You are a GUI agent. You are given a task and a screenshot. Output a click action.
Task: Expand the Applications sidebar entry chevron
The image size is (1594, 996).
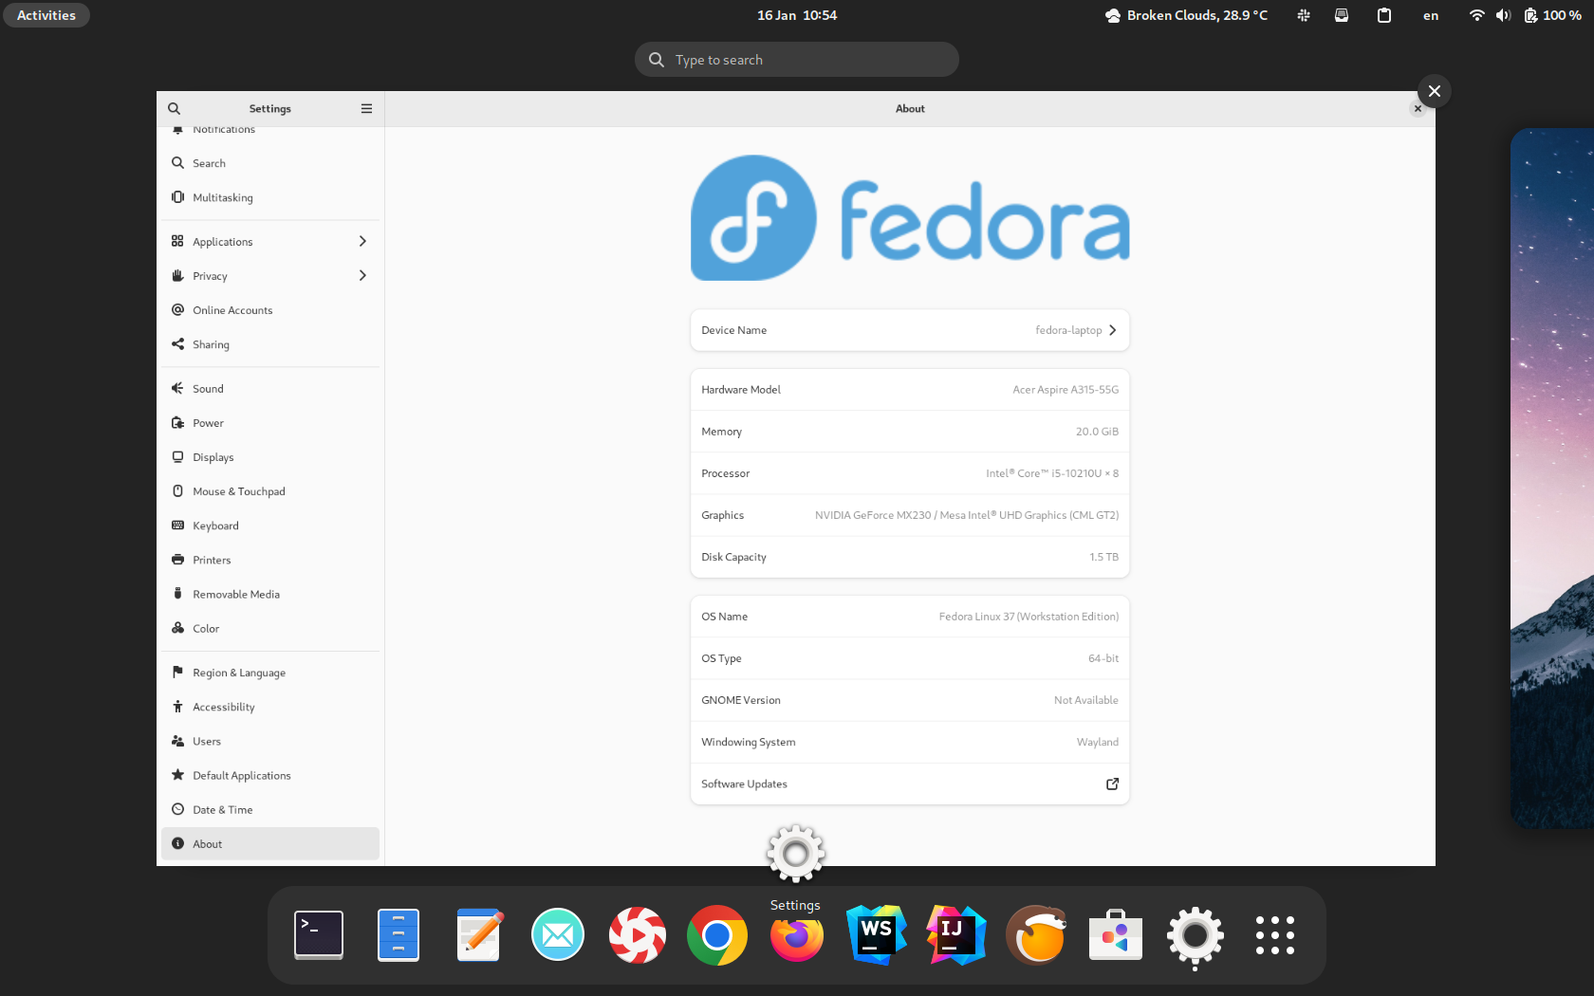(362, 242)
